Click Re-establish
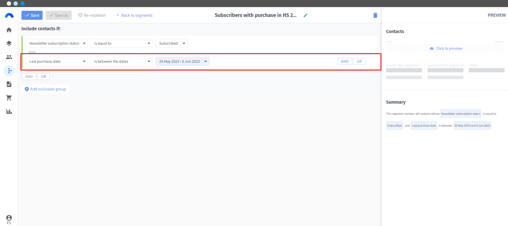The width and height of the screenshot is (508, 226). point(92,15)
